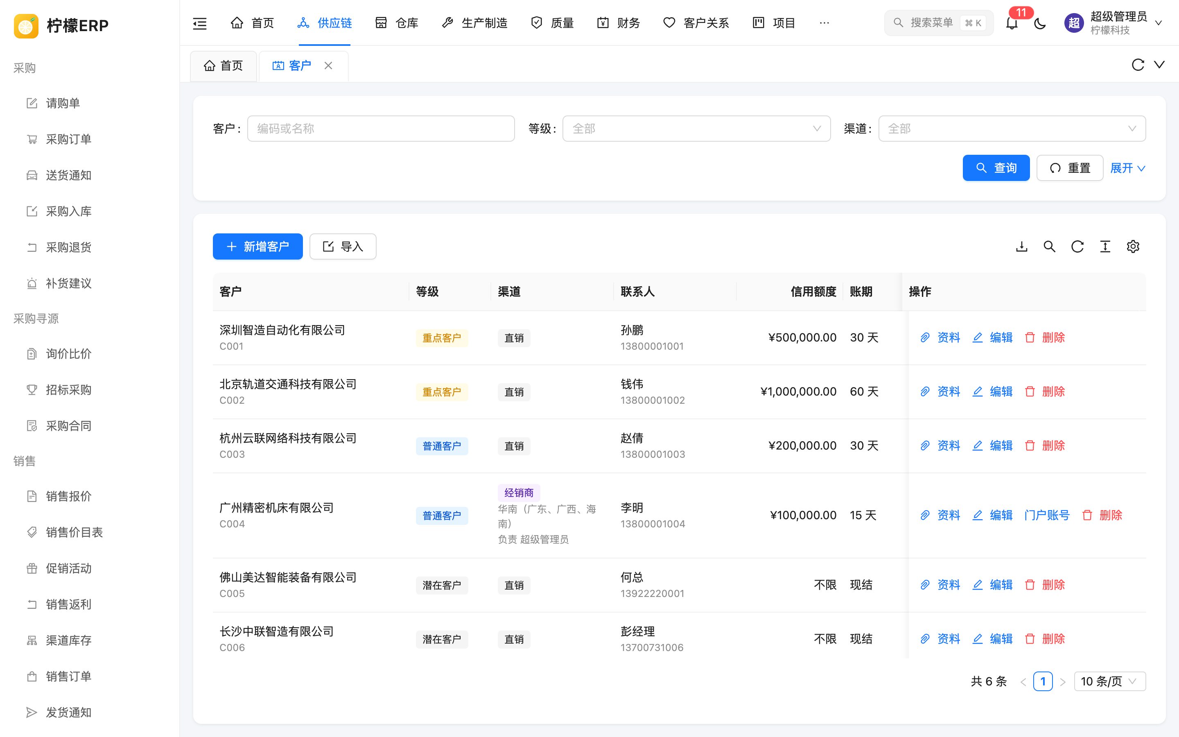This screenshot has height=737, width=1179.
Task: Open 门户账号 for 广州精密机床有限公司
Action: [1046, 515]
